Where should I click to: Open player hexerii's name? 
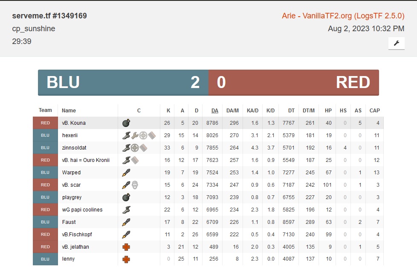coord(69,135)
